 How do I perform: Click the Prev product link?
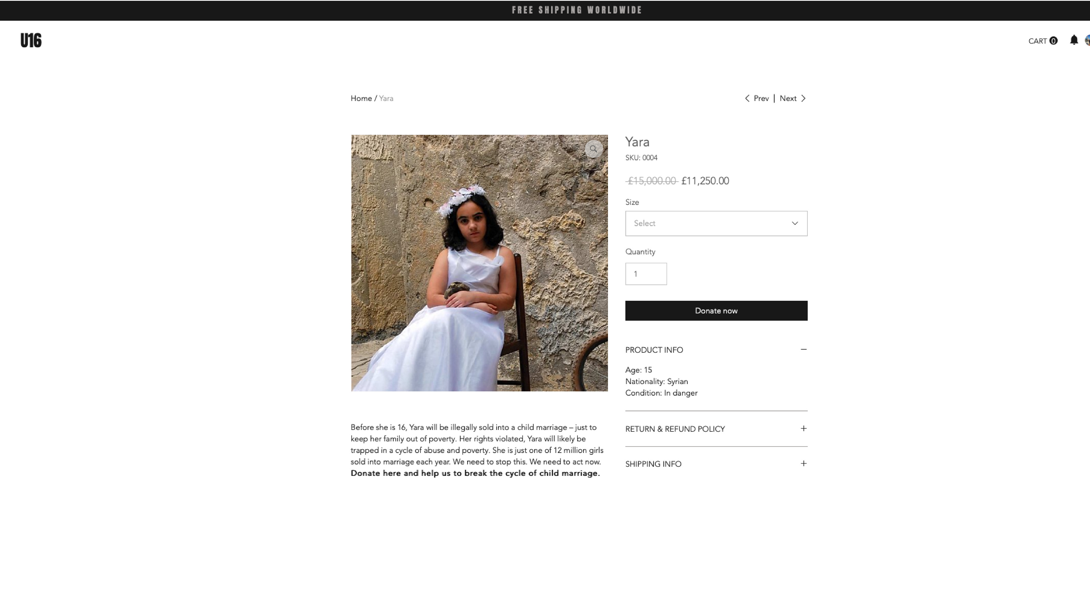[x=761, y=98]
